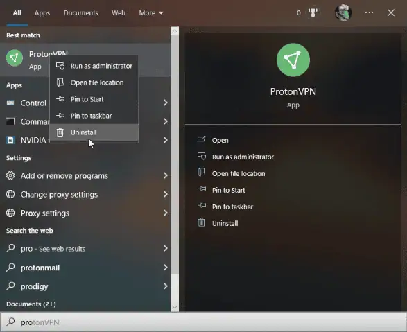The width and height of the screenshot is (407, 332).
Task: Click the search input box with protonVPN
Action: [204, 322]
